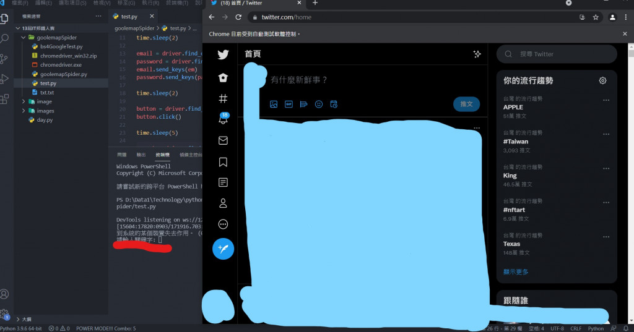The image size is (634, 332).
Task: Open the VS Code Explorer activity icon
Action: coord(4,19)
